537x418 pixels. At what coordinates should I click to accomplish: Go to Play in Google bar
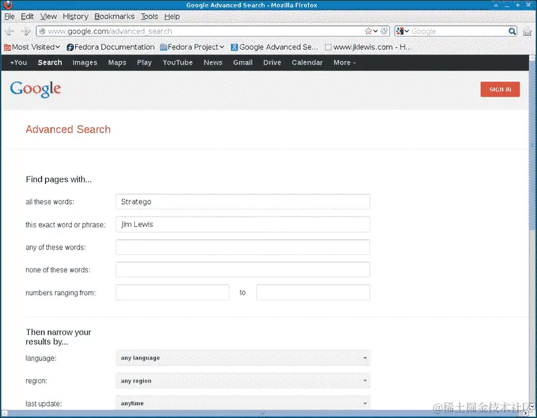(144, 62)
